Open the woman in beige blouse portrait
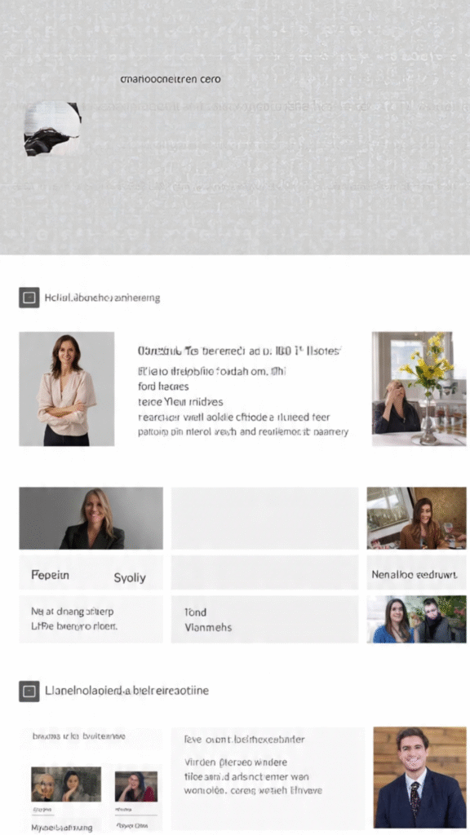The height and width of the screenshot is (835, 470). tap(67, 389)
